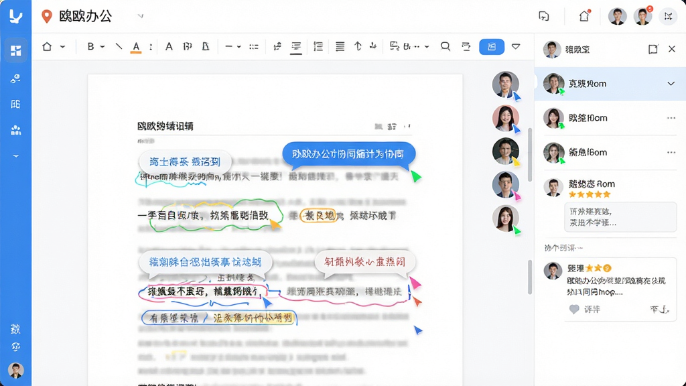Screen dimensions: 686x386
Task: Click the message text box under the starred contact
Action: [x=620, y=216]
